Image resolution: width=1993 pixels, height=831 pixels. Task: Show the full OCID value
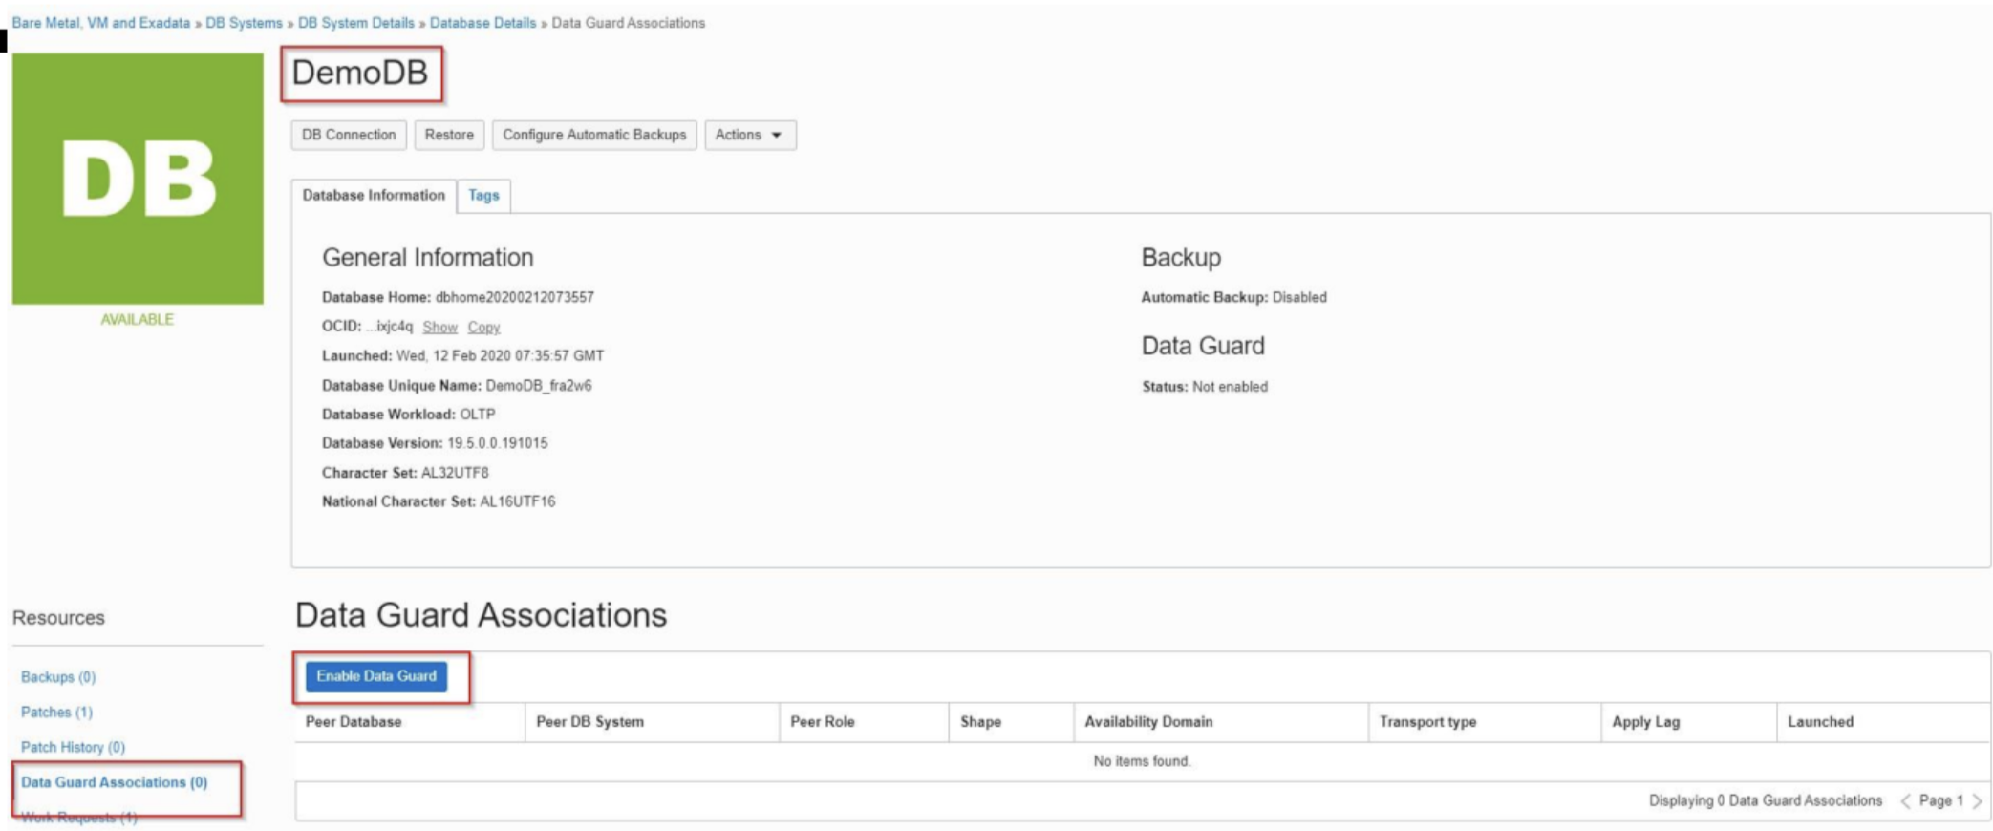(439, 328)
